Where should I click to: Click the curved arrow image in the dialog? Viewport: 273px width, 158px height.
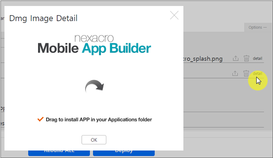coord(95,86)
